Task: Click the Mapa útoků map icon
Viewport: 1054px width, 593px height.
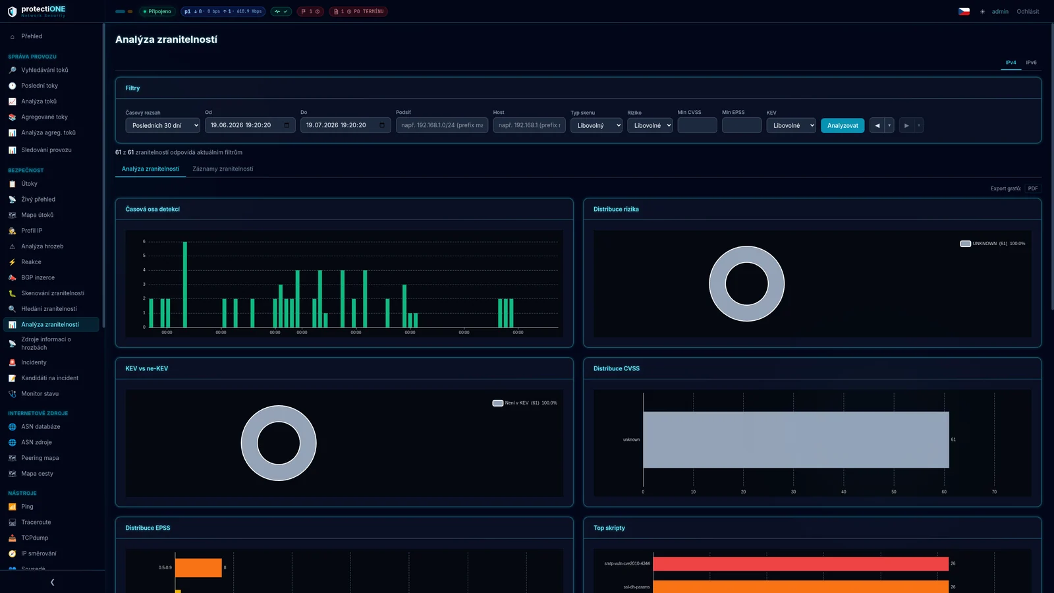Action: pyautogui.click(x=12, y=215)
